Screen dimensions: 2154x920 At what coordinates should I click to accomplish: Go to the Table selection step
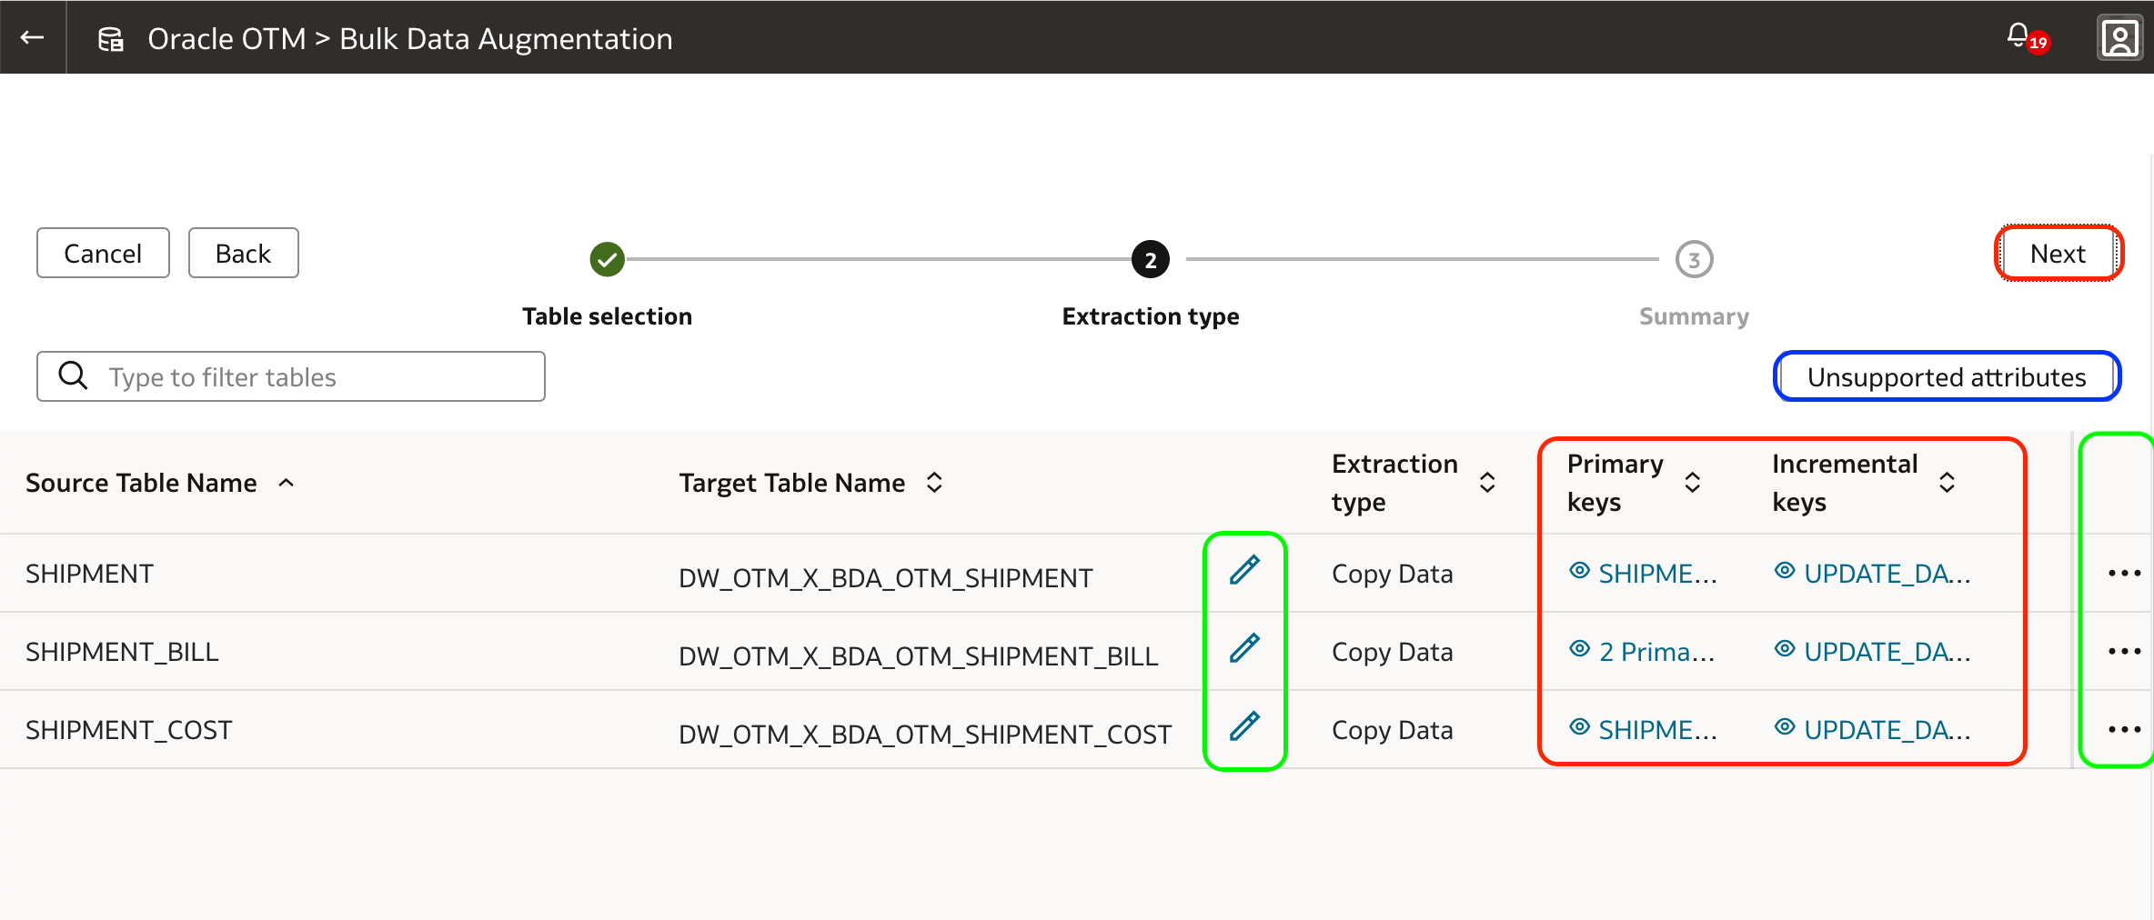point(607,260)
